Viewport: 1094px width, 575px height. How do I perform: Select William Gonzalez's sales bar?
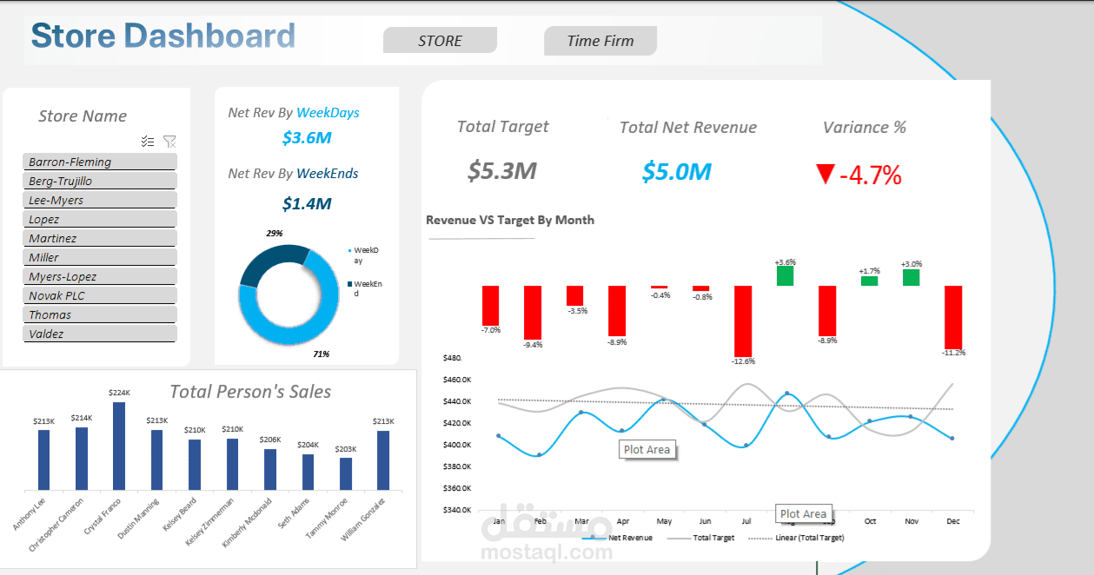click(x=383, y=460)
